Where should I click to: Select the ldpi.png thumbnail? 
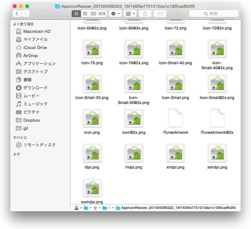point(92,153)
